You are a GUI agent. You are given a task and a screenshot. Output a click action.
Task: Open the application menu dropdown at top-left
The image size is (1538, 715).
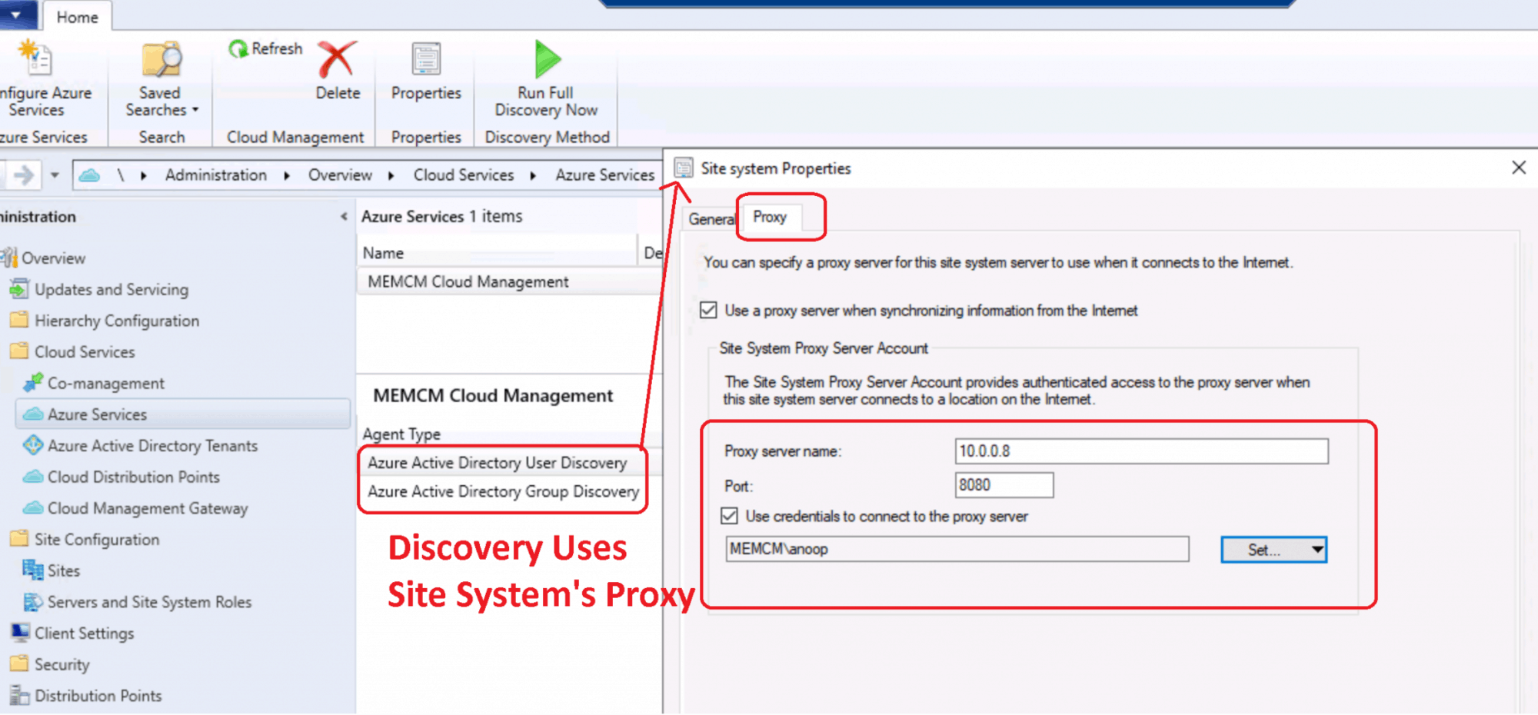pyautogui.click(x=16, y=15)
